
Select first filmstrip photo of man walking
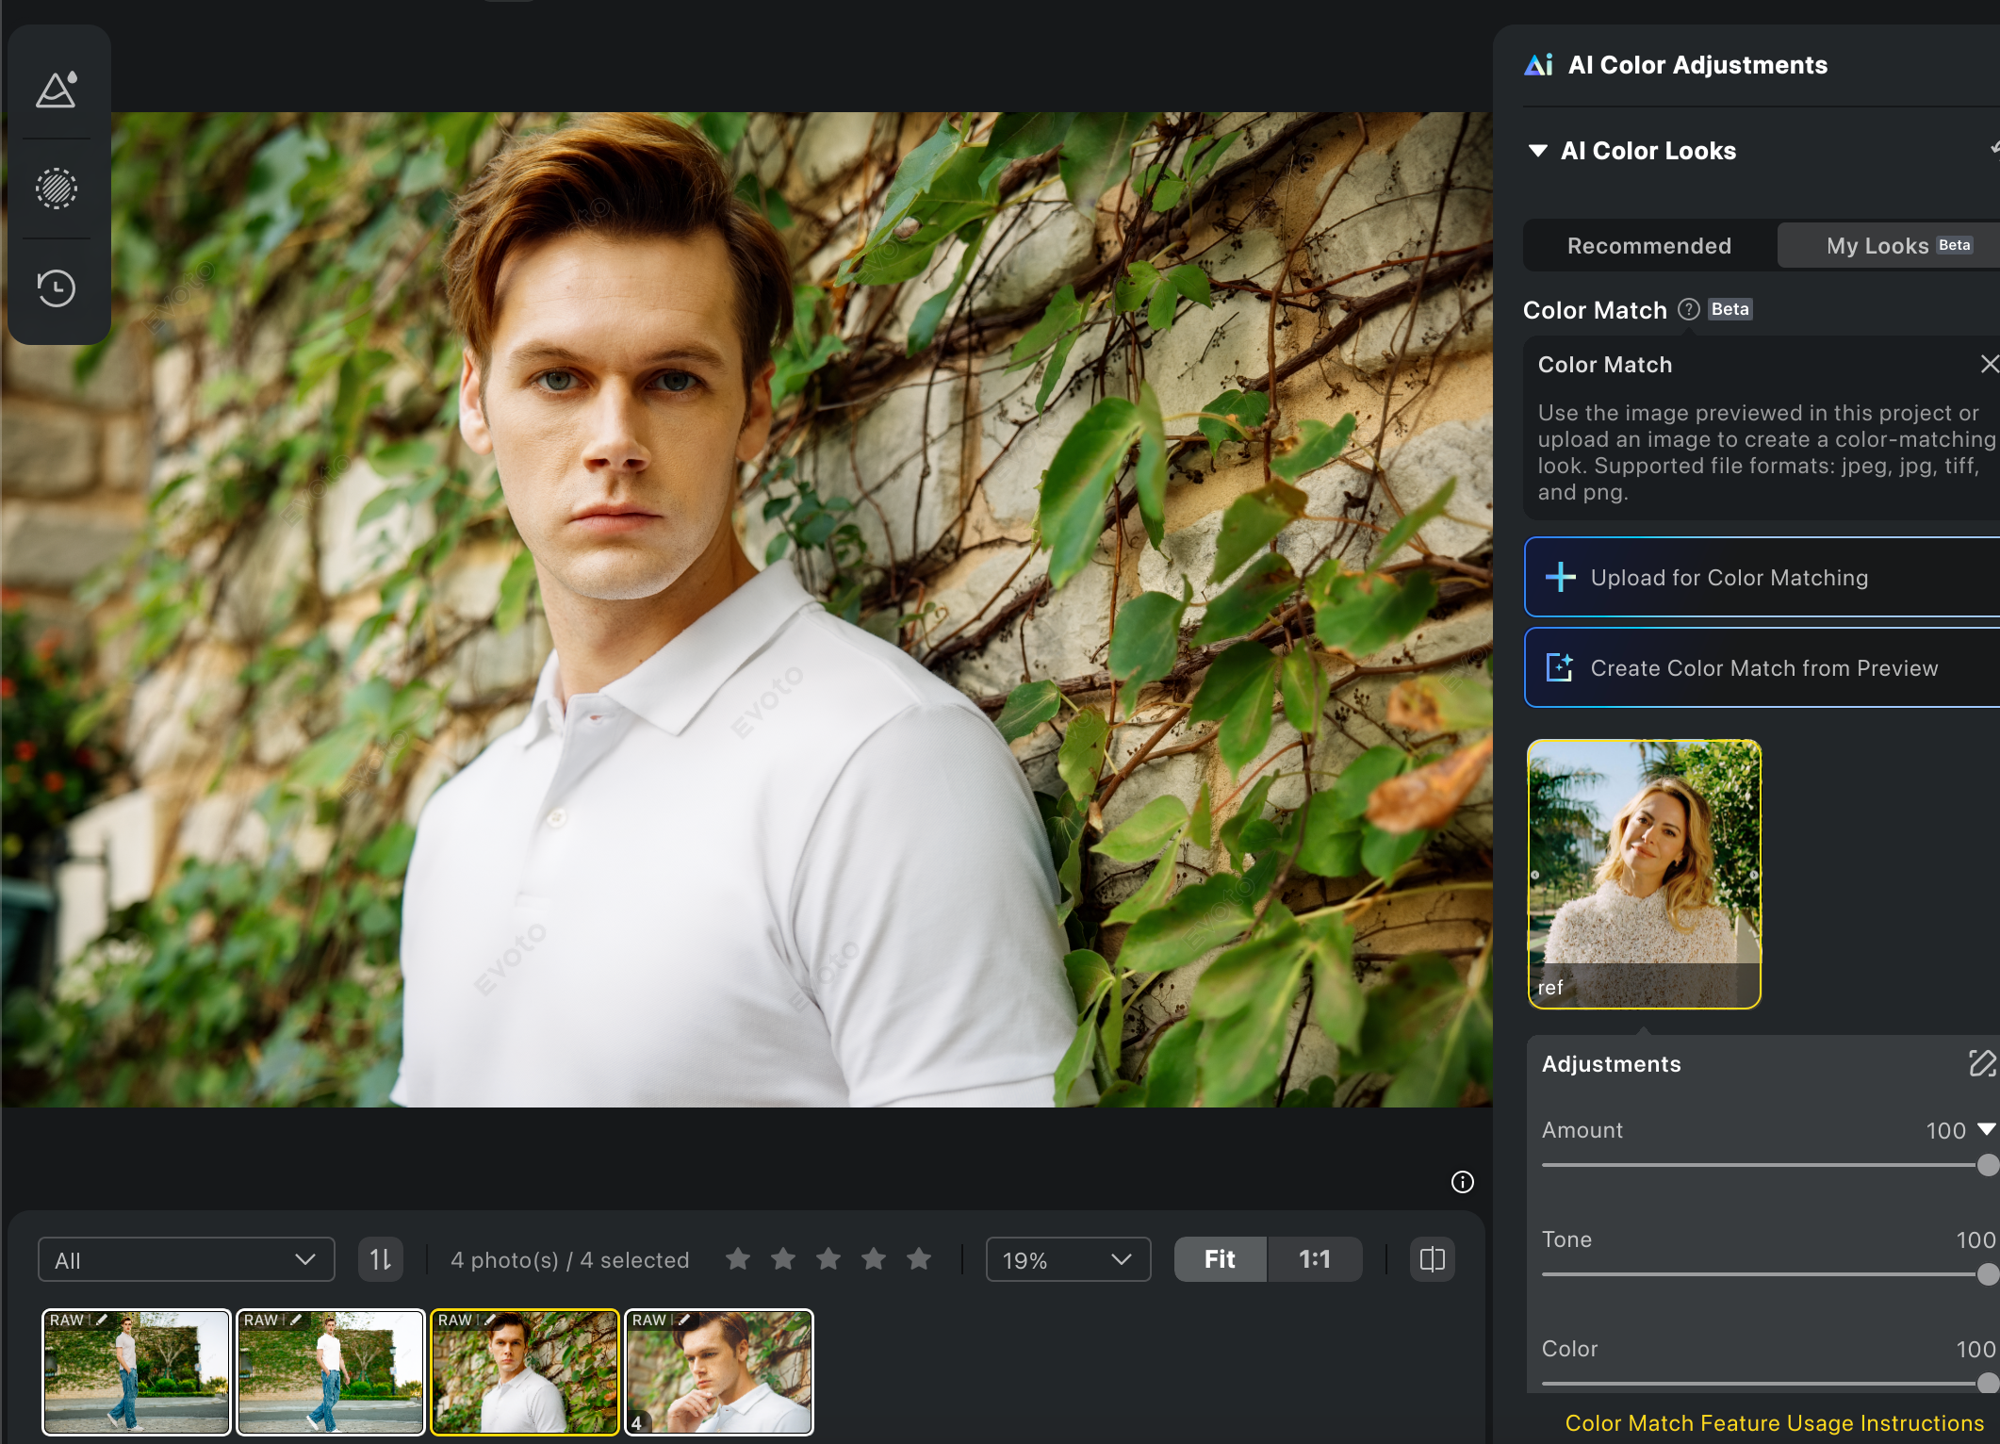click(137, 1372)
